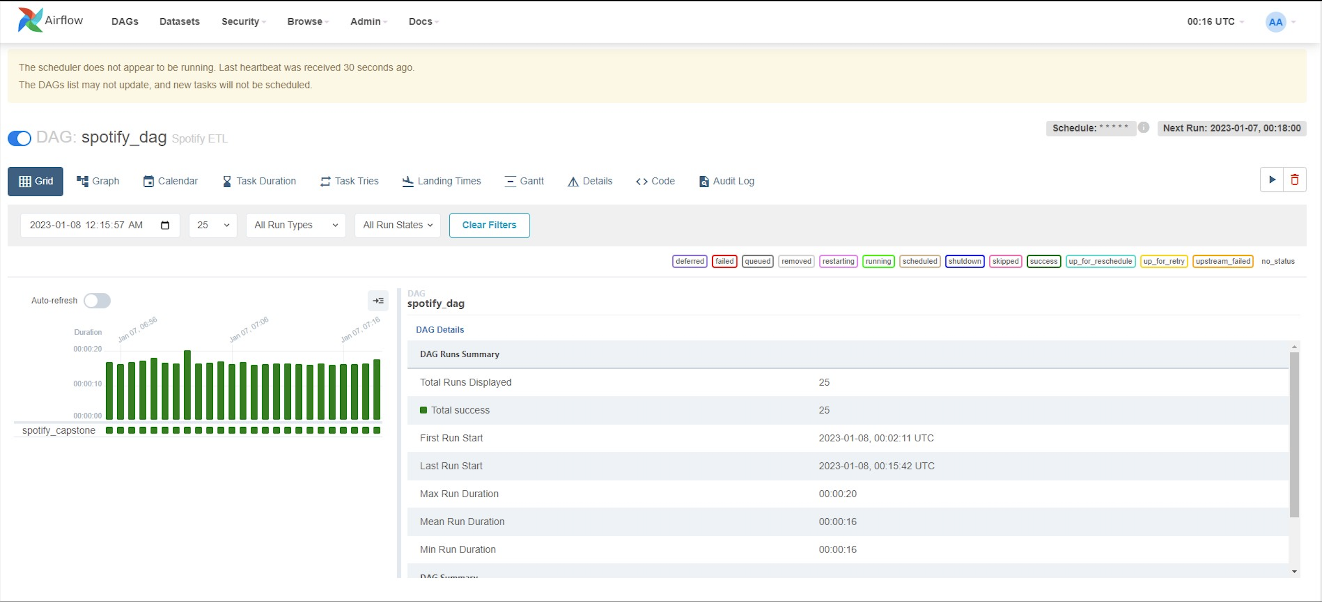Image resolution: width=1322 pixels, height=602 pixels.
Task: Click the Airflow pinwheel logo
Action: (30, 20)
